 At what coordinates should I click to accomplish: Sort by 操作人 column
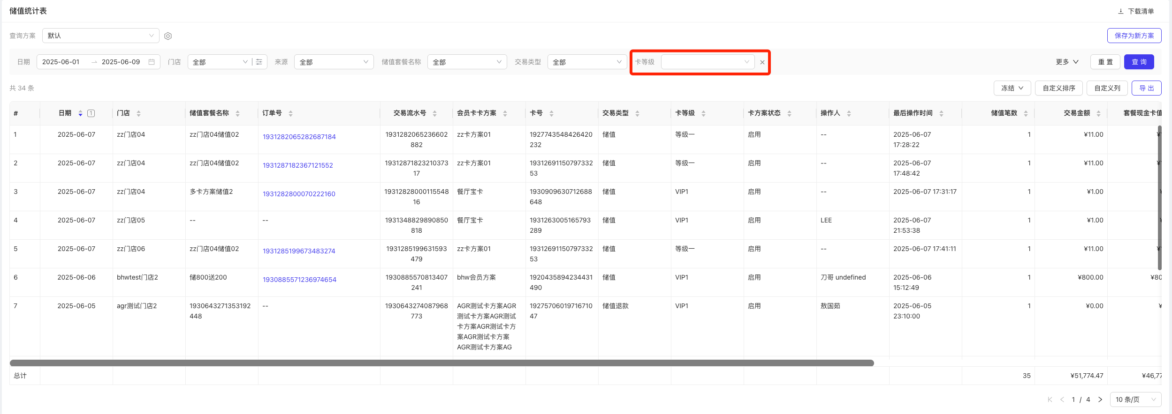click(849, 113)
